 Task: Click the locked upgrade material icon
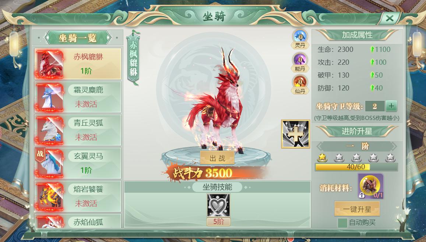point(370,186)
